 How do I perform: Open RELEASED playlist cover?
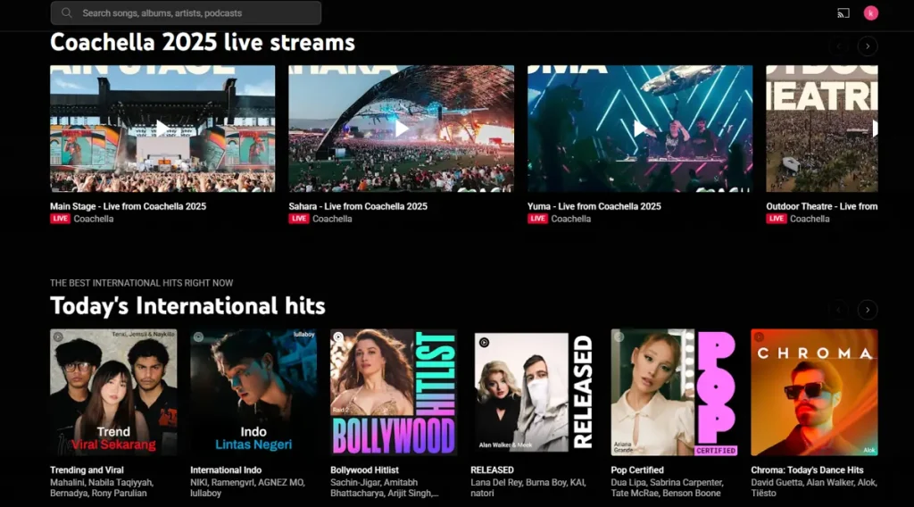point(534,392)
